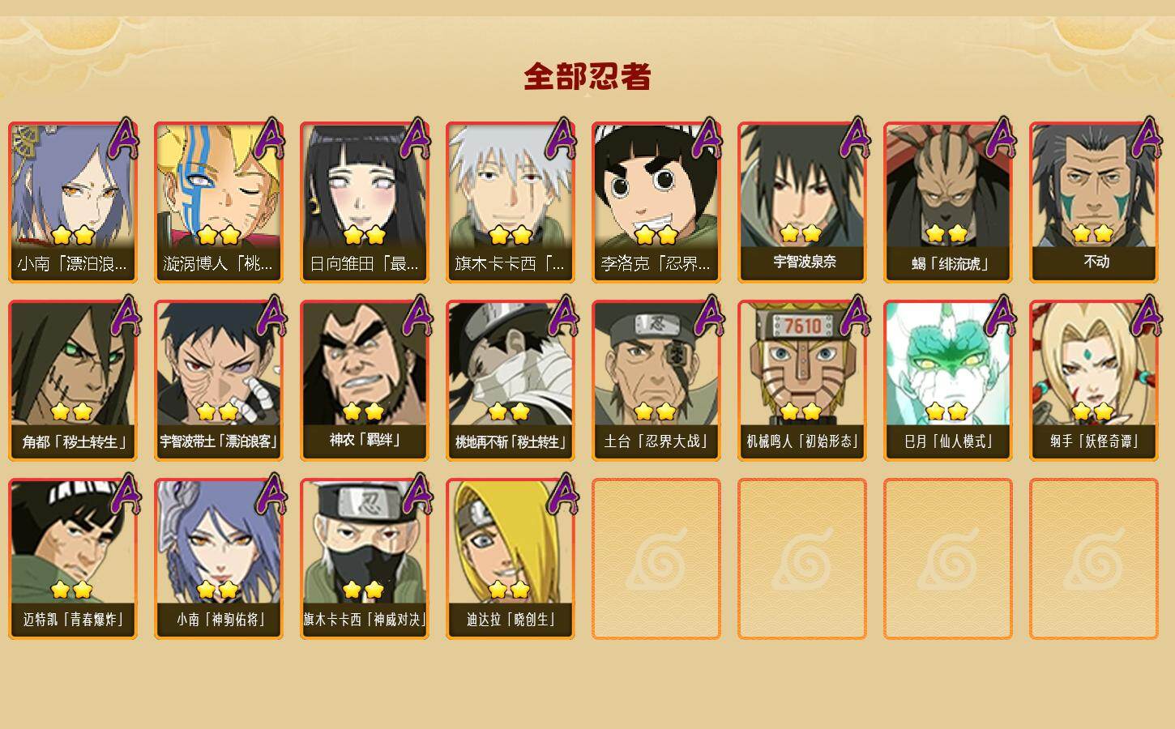This screenshot has height=729, width=1175.
Task: Open the 机械鸣人「初始形态」 card
Action: [x=802, y=381]
